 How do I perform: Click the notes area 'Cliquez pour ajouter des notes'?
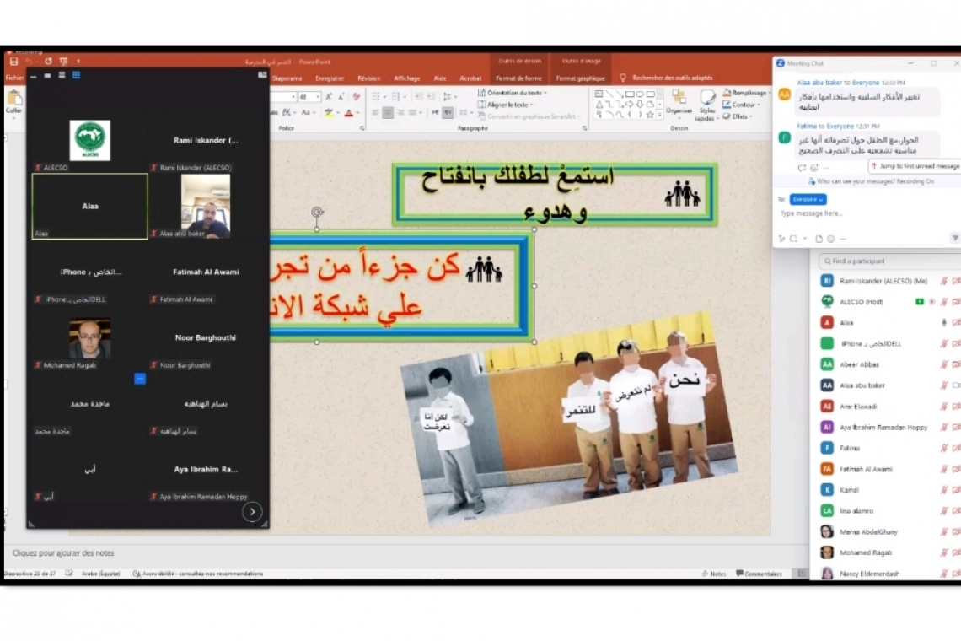coord(64,552)
